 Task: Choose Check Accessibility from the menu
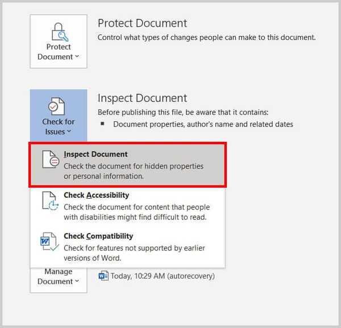click(x=97, y=195)
